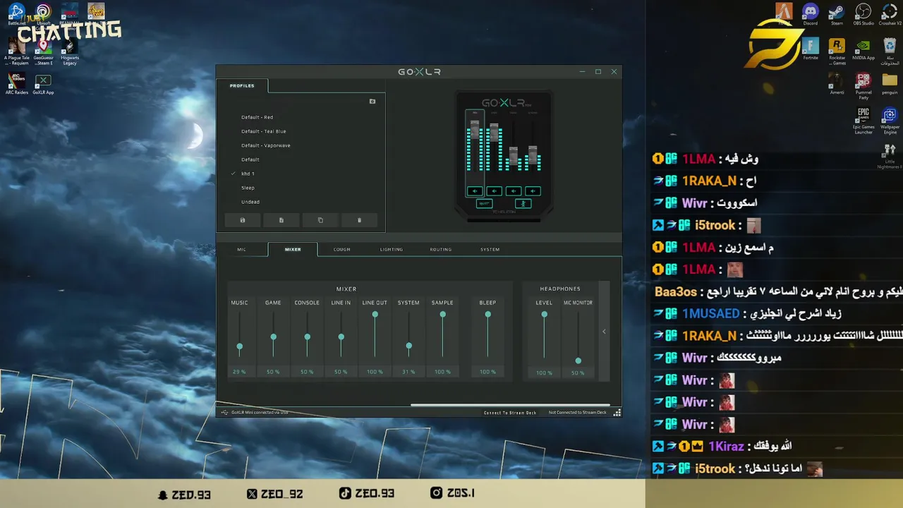This screenshot has height=508, width=903.
Task: Toggle first fader mute button on GoXLR device
Action: (x=475, y=191)
